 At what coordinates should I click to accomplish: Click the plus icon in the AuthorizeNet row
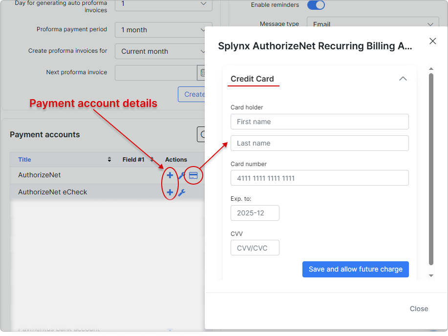[170, 175]
